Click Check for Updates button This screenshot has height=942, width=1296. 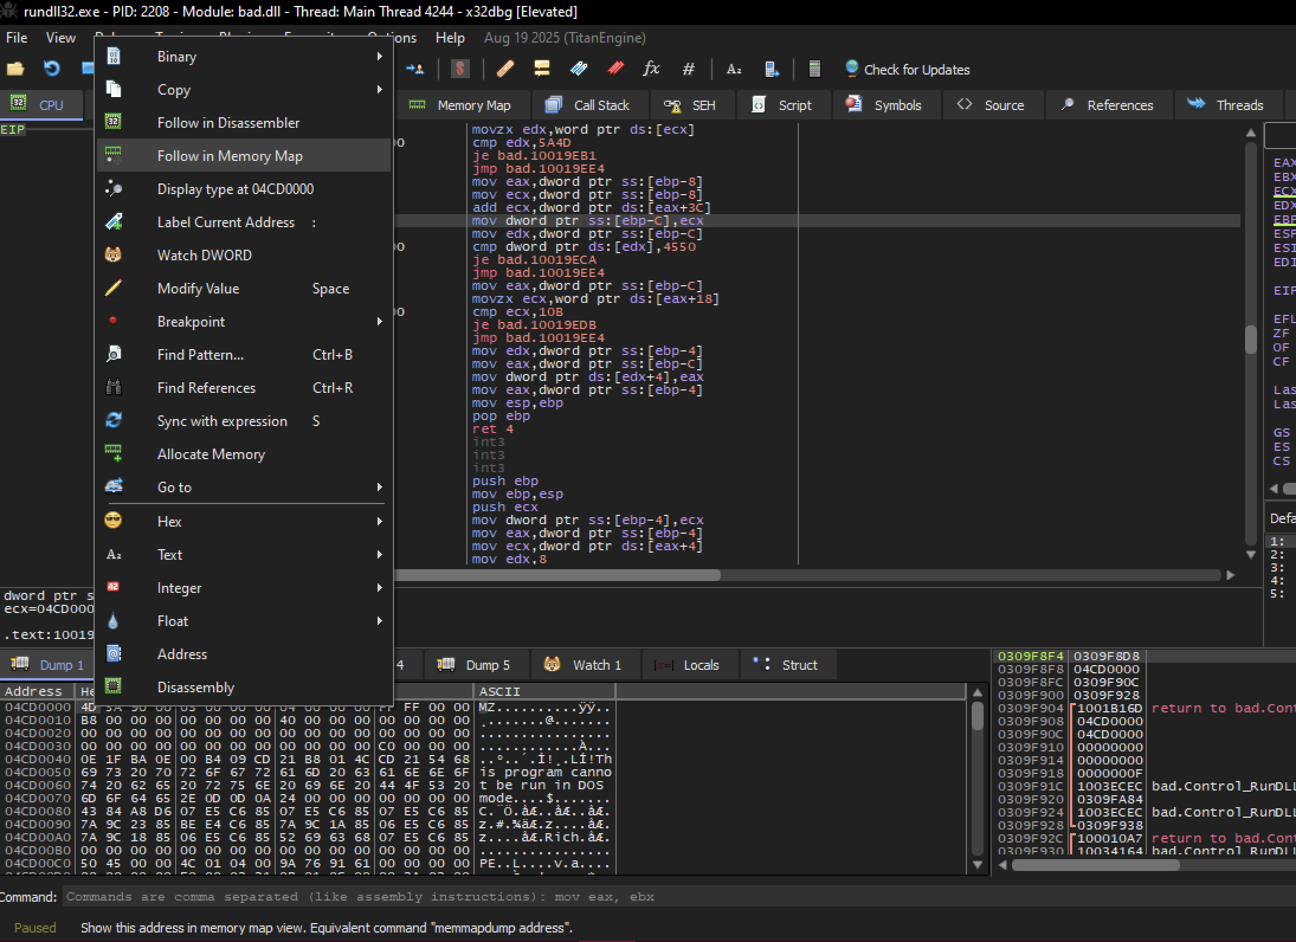pos(907,69)
